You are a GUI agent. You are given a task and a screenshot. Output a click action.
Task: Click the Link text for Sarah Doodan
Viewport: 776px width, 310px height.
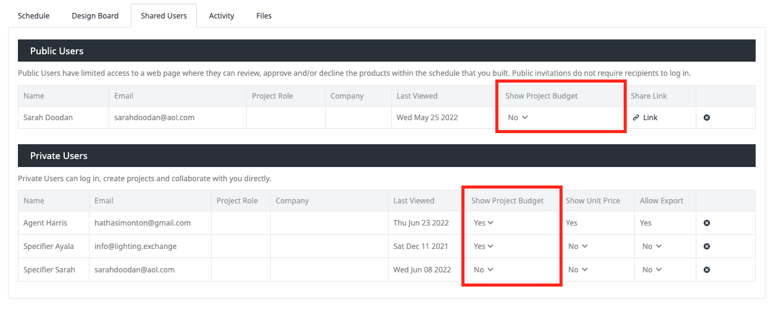[x=650, y=118]
